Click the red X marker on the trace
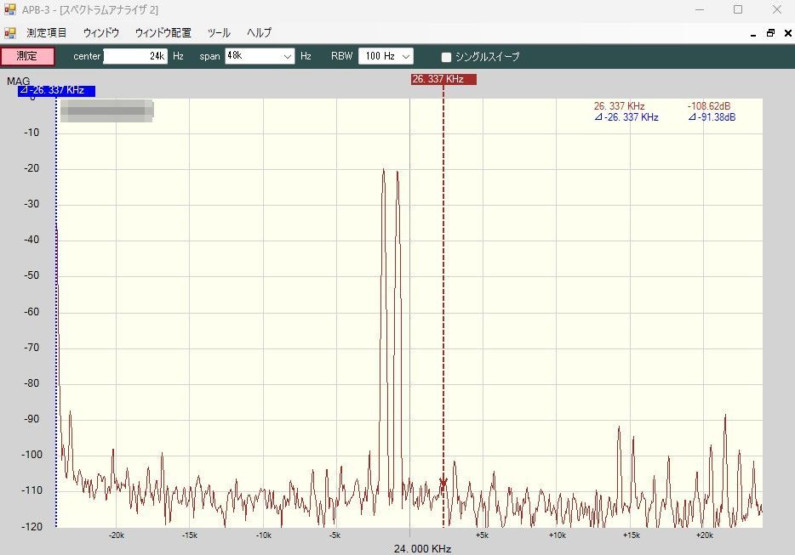 443,482
